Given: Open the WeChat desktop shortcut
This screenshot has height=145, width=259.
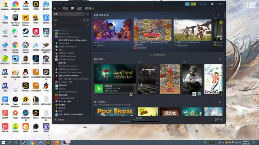Looking at the screenshot, I should pos(15,33).
